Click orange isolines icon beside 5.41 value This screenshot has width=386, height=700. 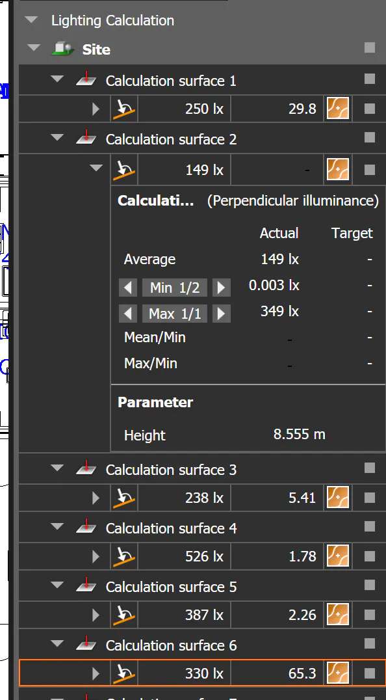click(x=338, y=497)
